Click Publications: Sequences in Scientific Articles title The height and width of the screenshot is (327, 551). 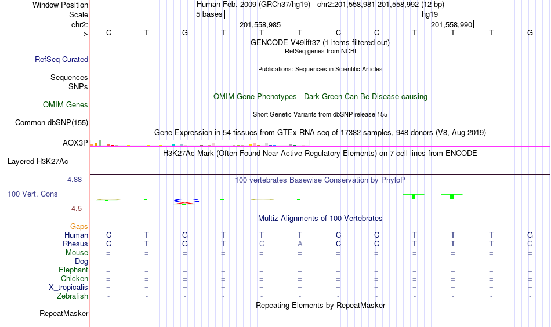pyautogui.click(x=320, y=69)
